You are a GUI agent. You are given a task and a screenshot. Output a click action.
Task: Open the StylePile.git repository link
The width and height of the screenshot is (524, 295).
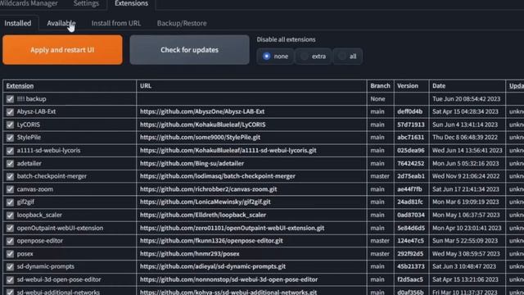click(x=200, y=137)
